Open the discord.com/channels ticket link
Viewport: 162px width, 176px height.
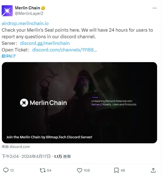pyautogui.click(x=65, y=50)
